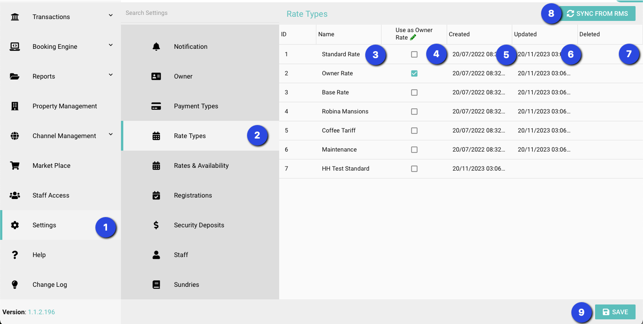The width and height of the screenshot is (643, 324).
Task: Expand Channel Management submenu arrow
Action: (111, 134)
